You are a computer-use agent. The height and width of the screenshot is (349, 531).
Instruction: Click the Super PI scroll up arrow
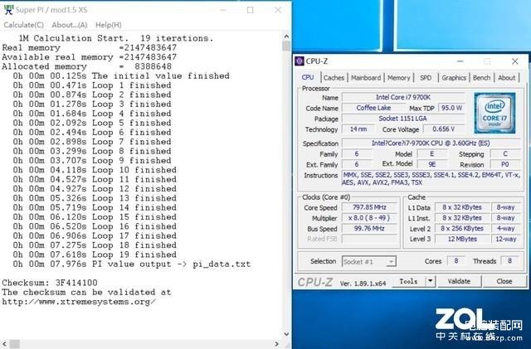pos(286,36)
